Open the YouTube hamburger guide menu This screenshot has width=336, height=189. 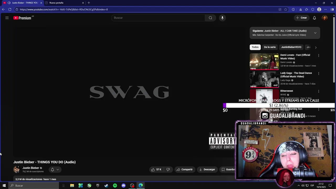pyautogui.click(x=7, y=18)
